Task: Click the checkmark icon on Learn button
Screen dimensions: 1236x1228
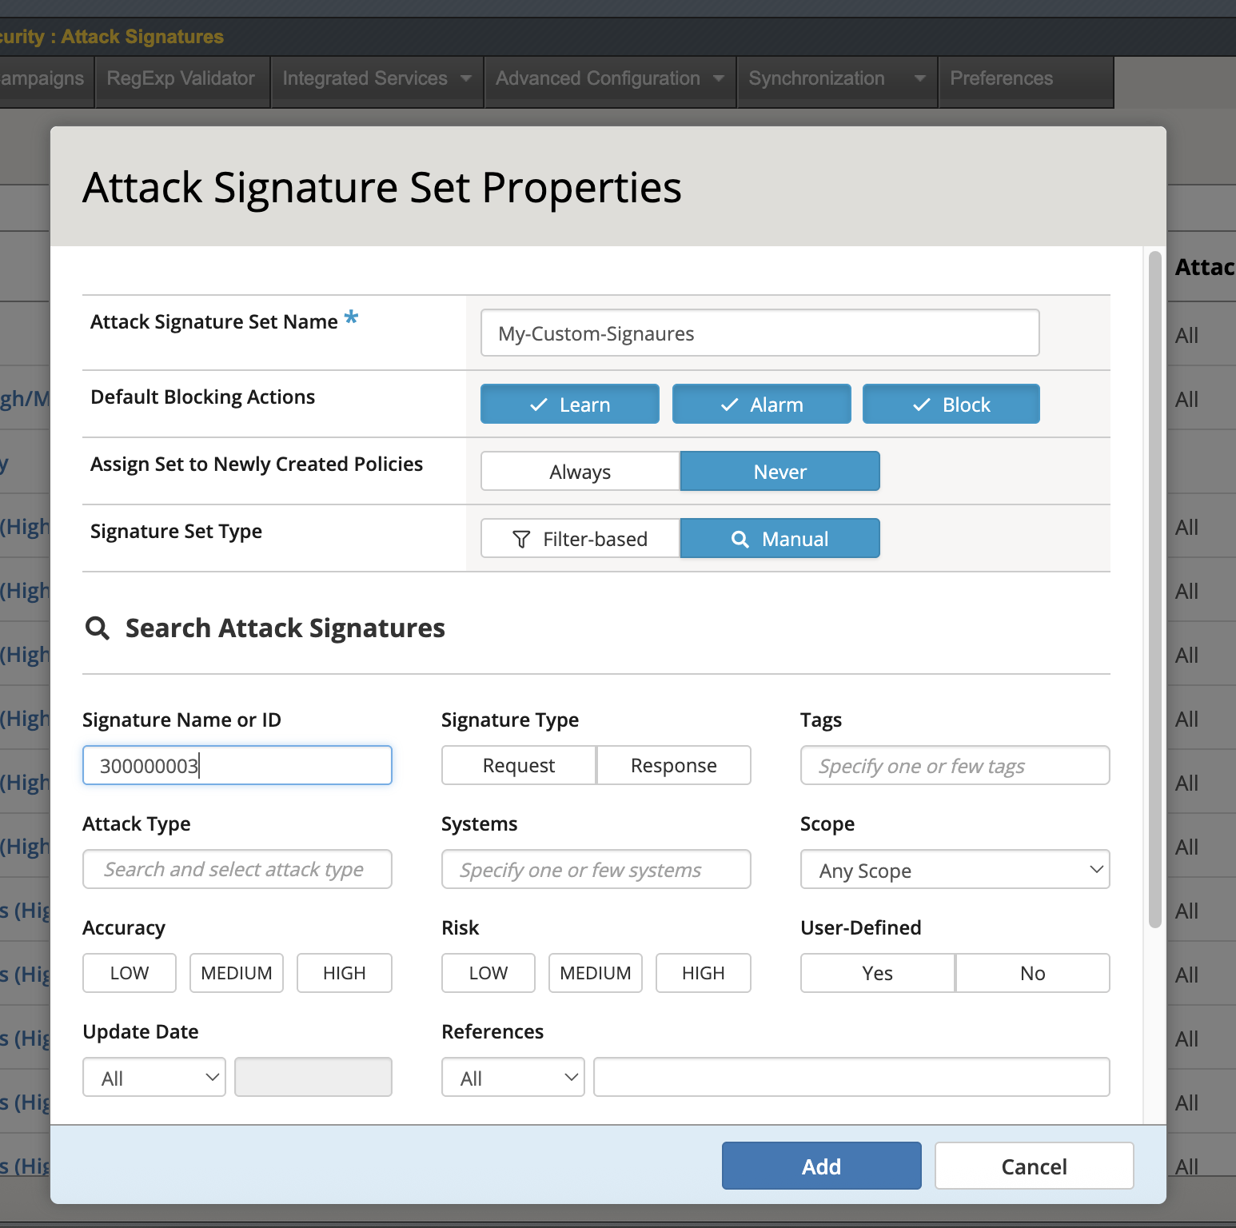Action: pos(539,405)
